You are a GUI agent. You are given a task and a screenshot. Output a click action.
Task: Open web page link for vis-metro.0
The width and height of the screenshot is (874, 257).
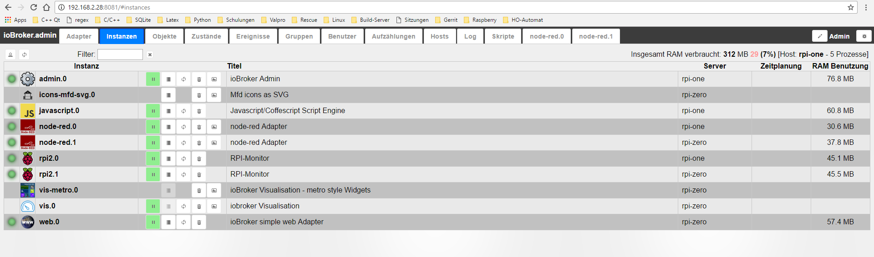tap(214, 190)
